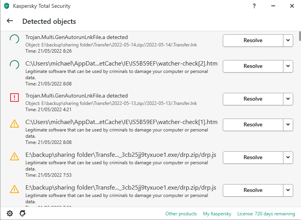The height and width of the screenshot is (220, 301).
Task: Click the red exclamation icon for 2022-05-13 Trojan
Action: [x=14, y=98]
